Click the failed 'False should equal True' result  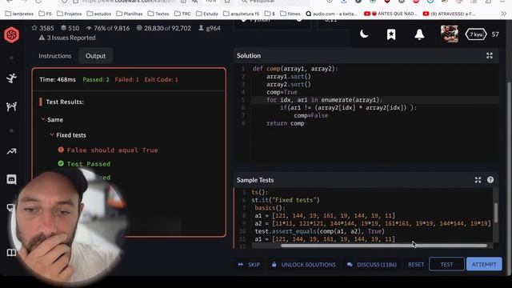(108, 150)
